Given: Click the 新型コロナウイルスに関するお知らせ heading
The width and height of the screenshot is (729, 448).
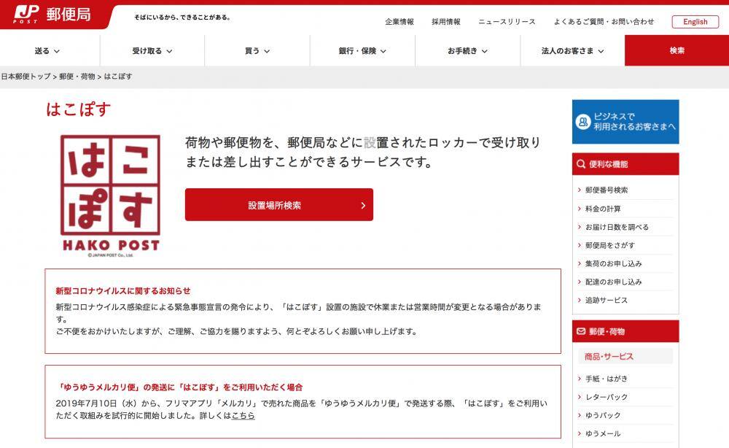Looking at the screenshot, I should (x=123, y=290).
